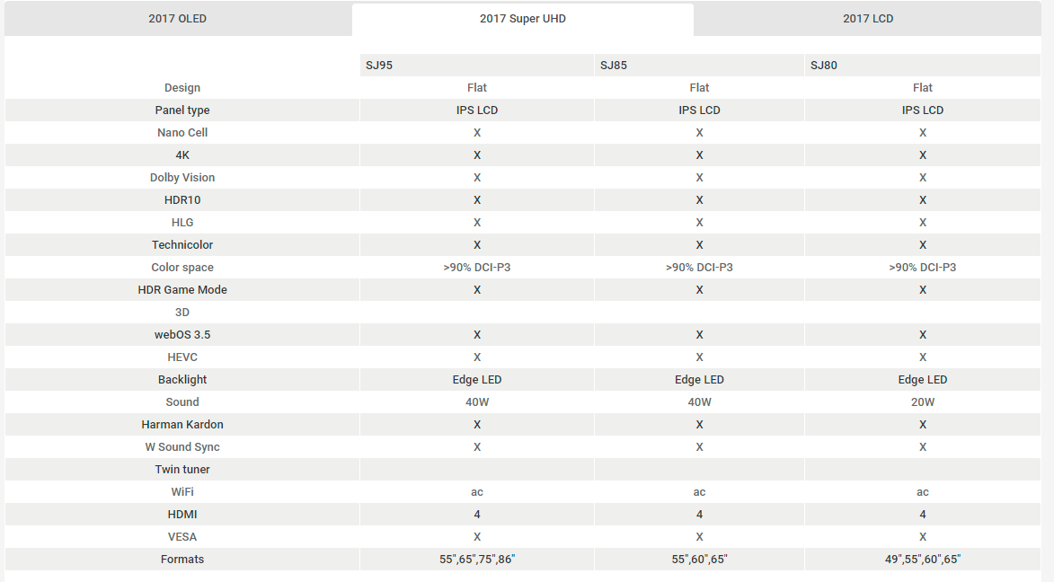Click the SJ85 column header
This screenshot has height=582, width=1054.
tap(699, 66)
